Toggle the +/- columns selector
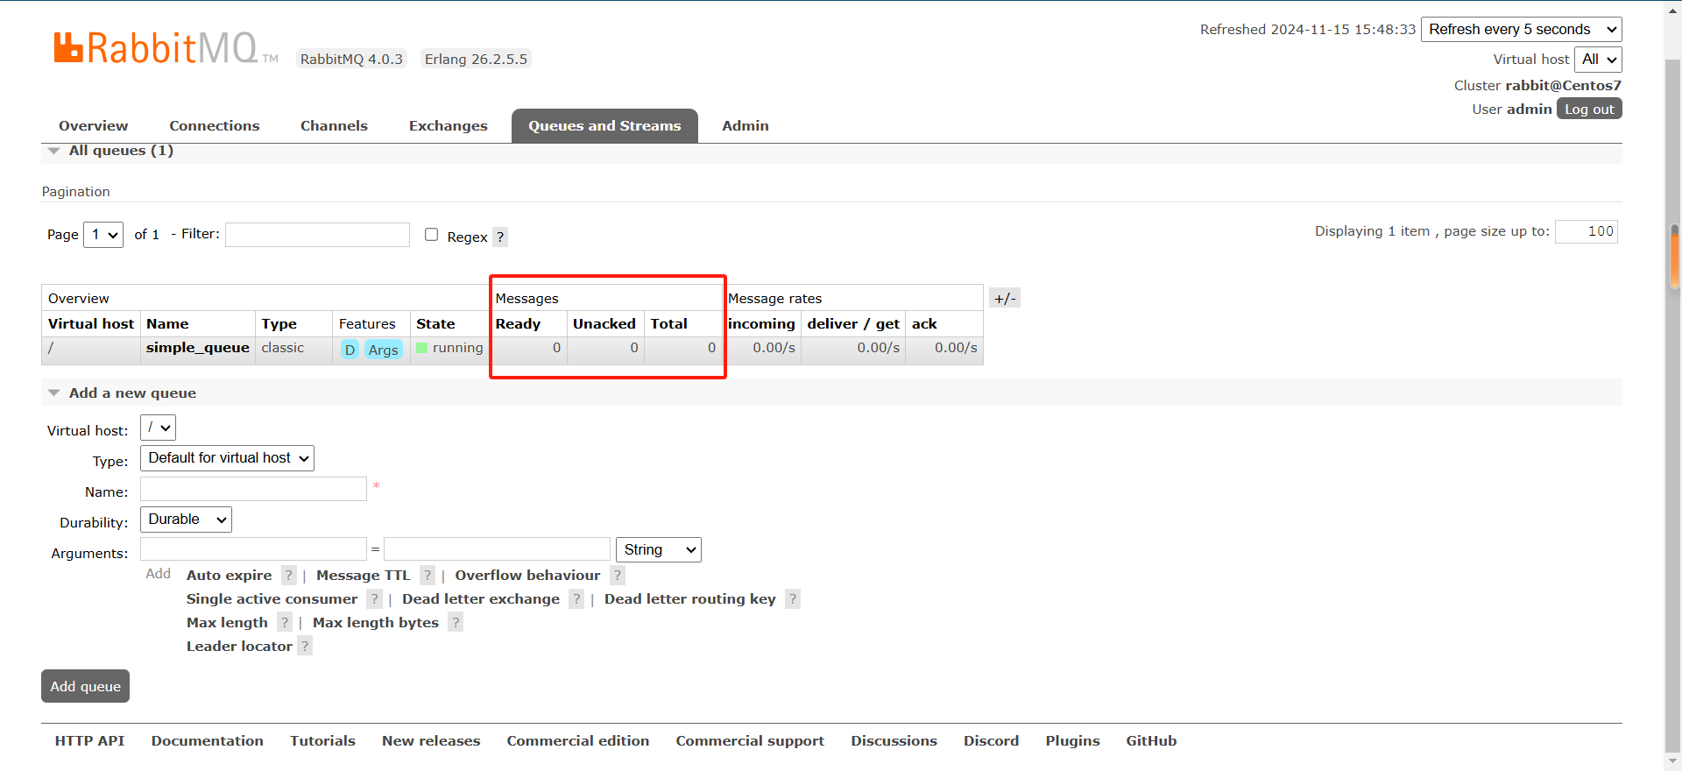1682x771 pixels. tap(1005, 298)
